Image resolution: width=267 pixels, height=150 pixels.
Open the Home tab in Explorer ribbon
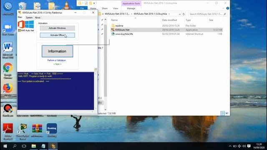click(93, 8)
